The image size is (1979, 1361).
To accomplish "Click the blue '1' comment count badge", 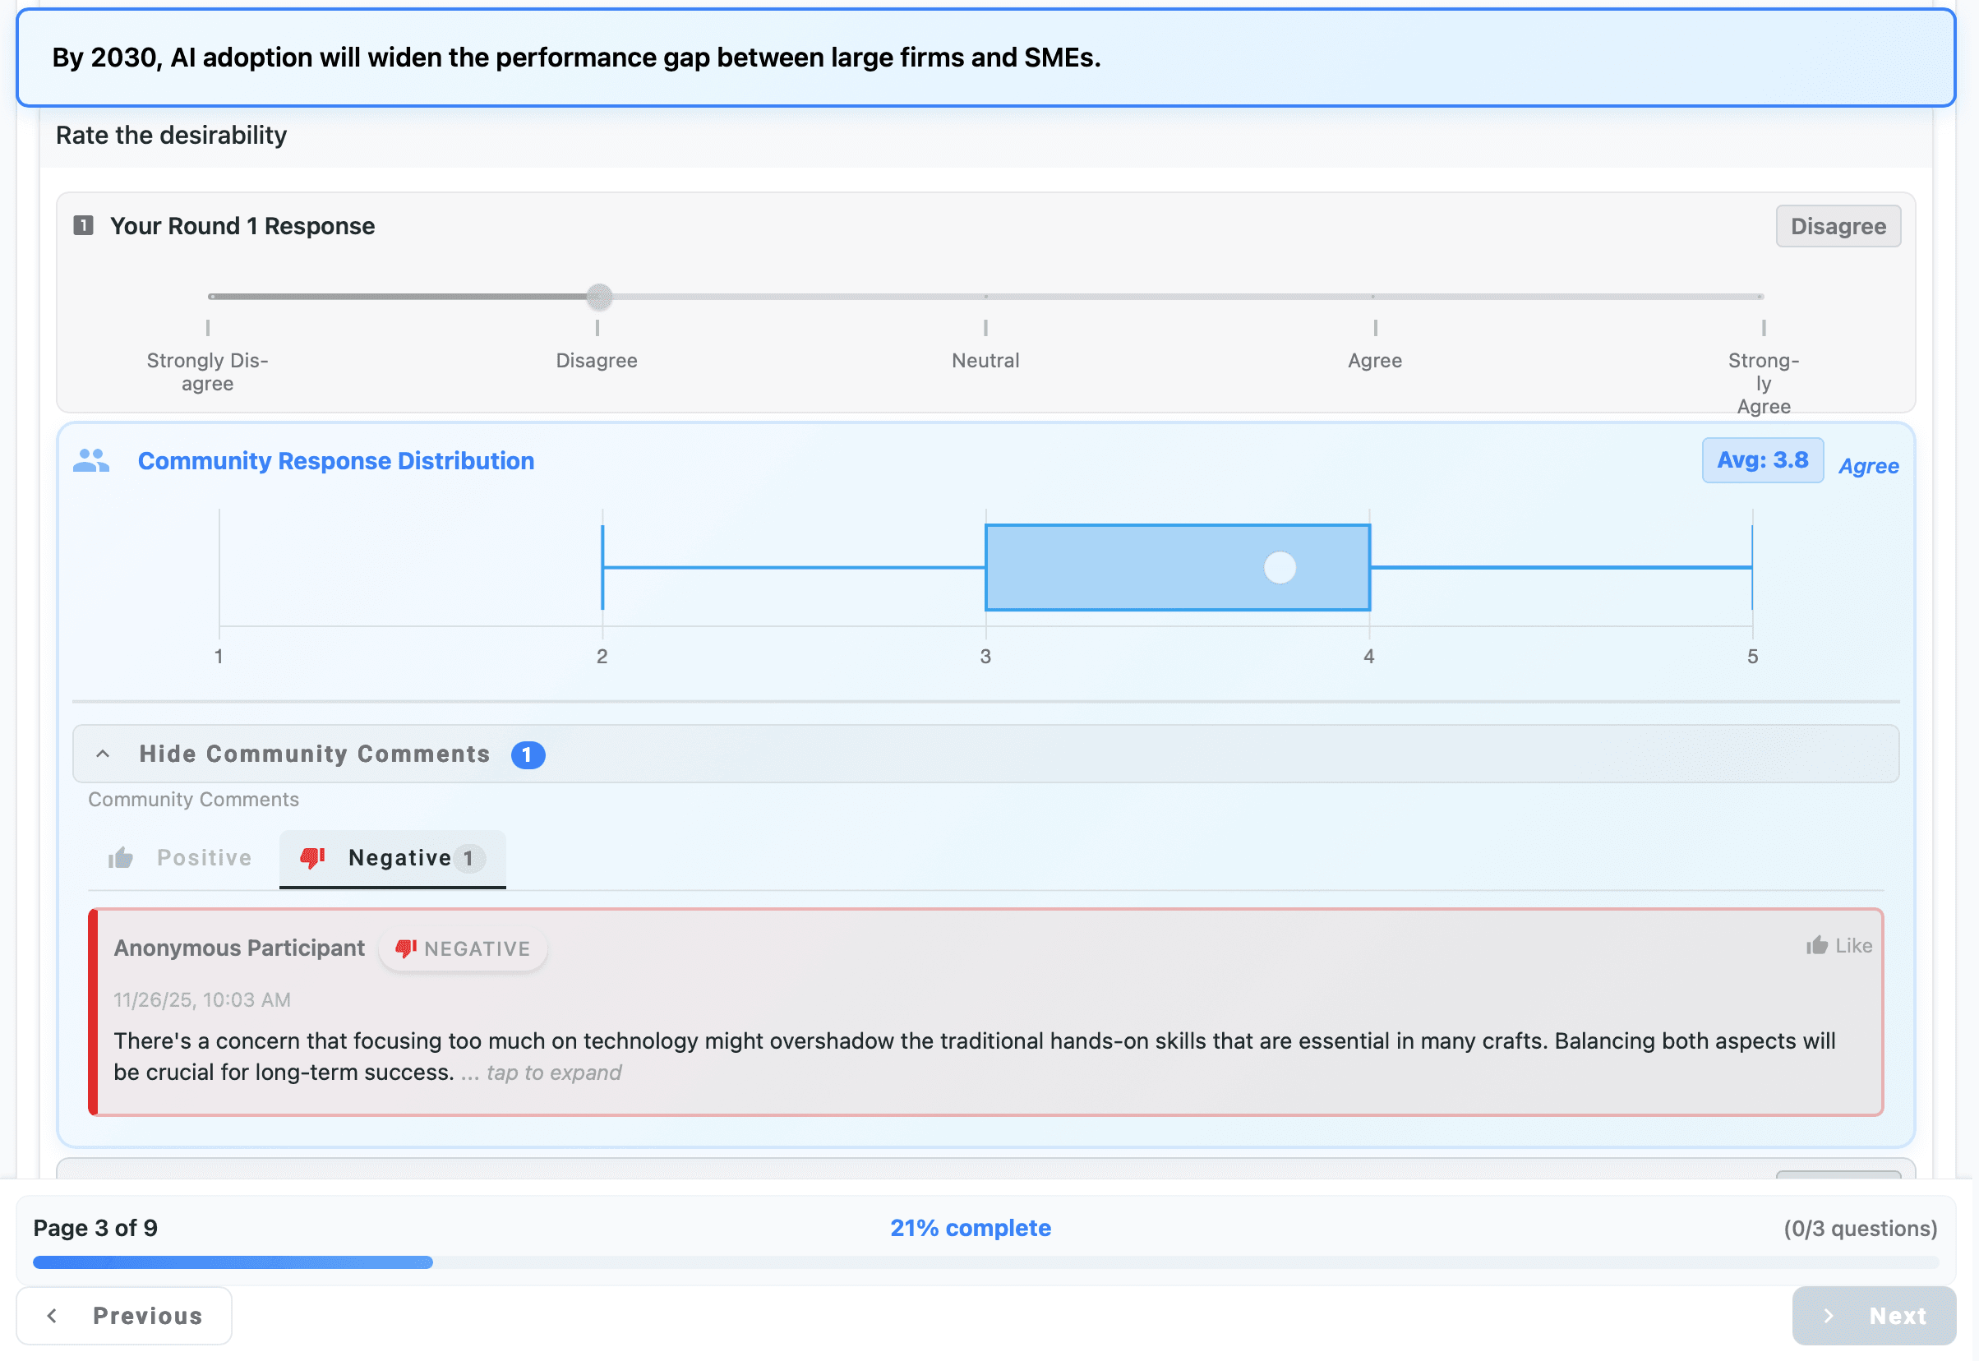I will coord(528,754).
